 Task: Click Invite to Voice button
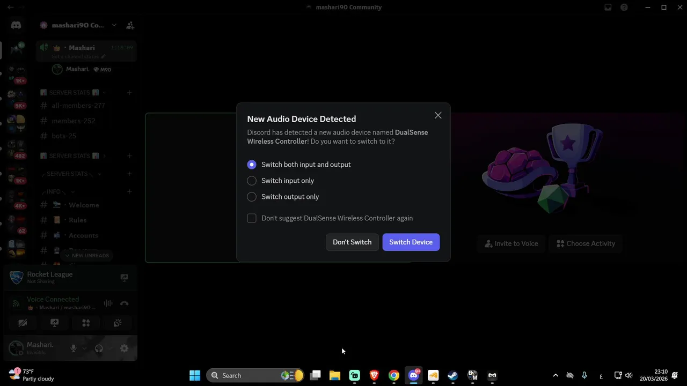pos(511,243)
